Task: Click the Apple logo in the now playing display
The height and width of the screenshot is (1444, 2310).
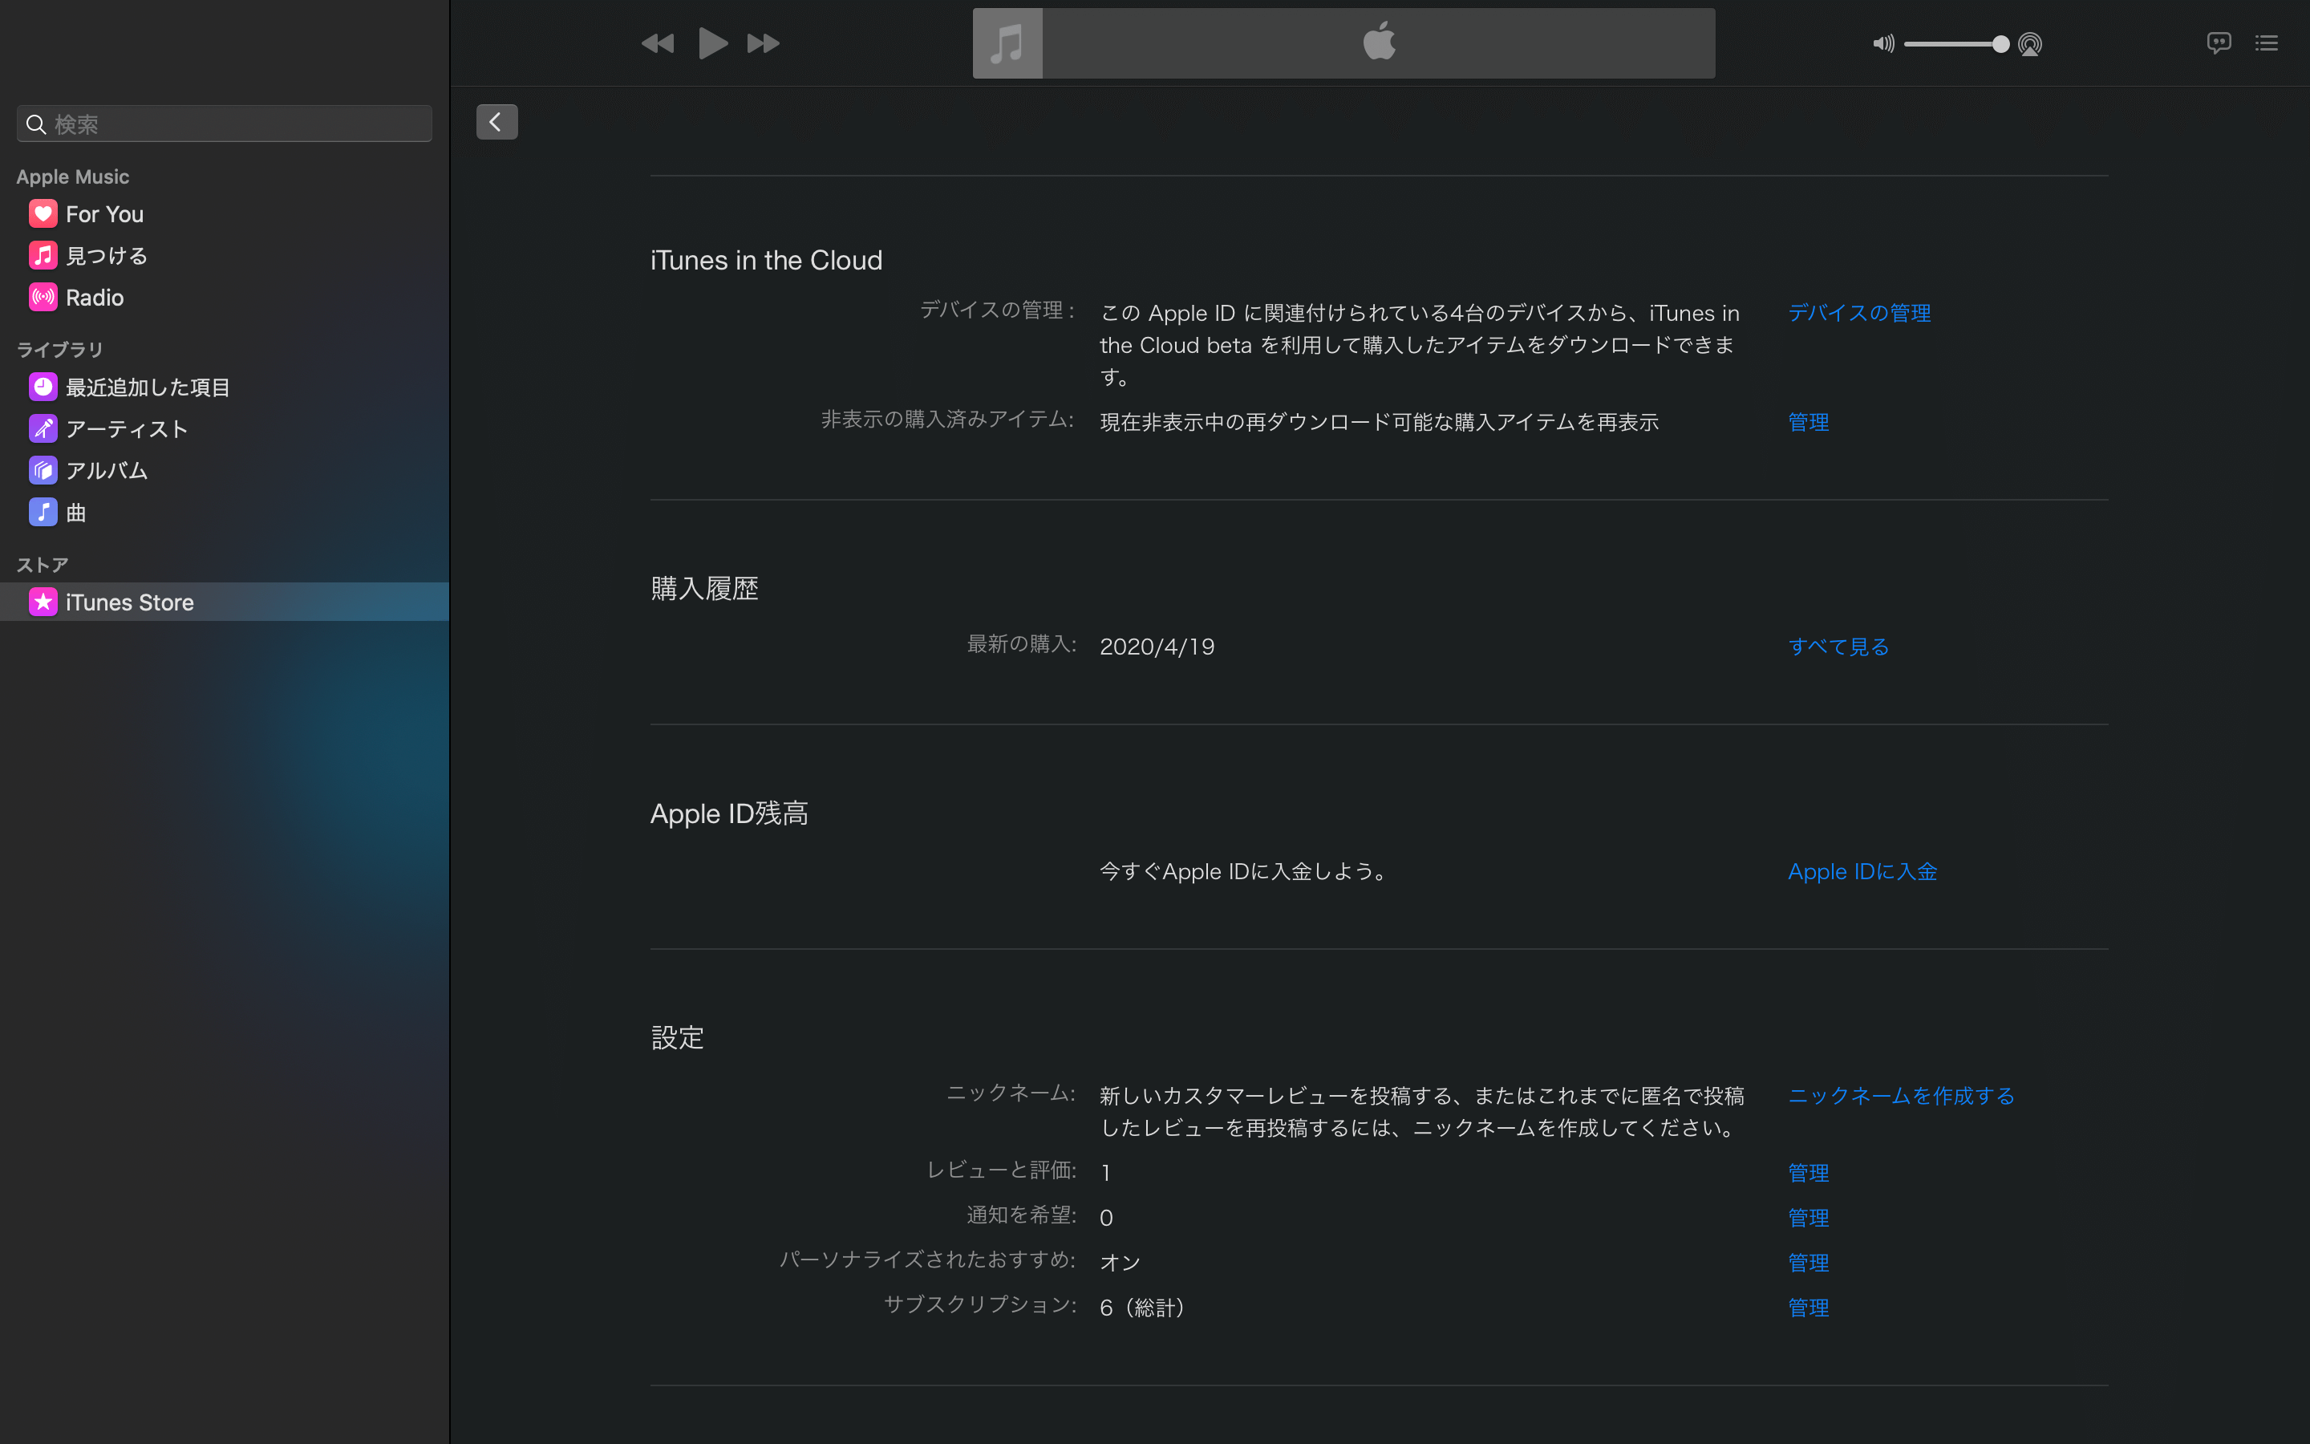Action: 1378,42
